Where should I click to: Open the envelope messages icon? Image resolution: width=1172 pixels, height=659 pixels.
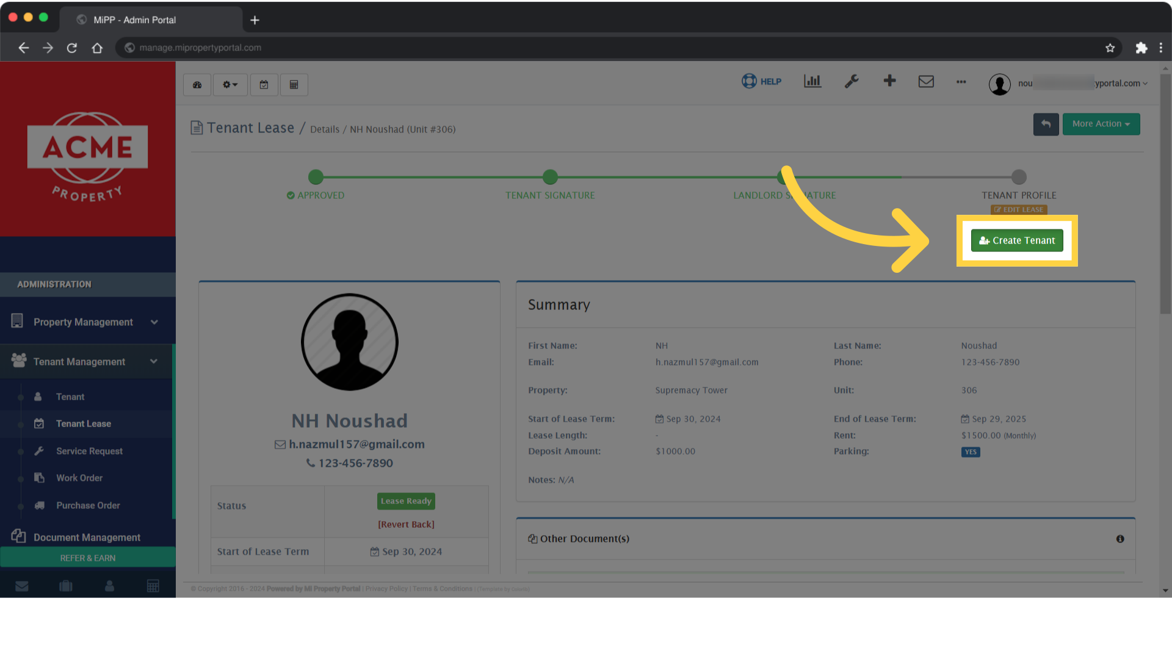tap(926, 81)
